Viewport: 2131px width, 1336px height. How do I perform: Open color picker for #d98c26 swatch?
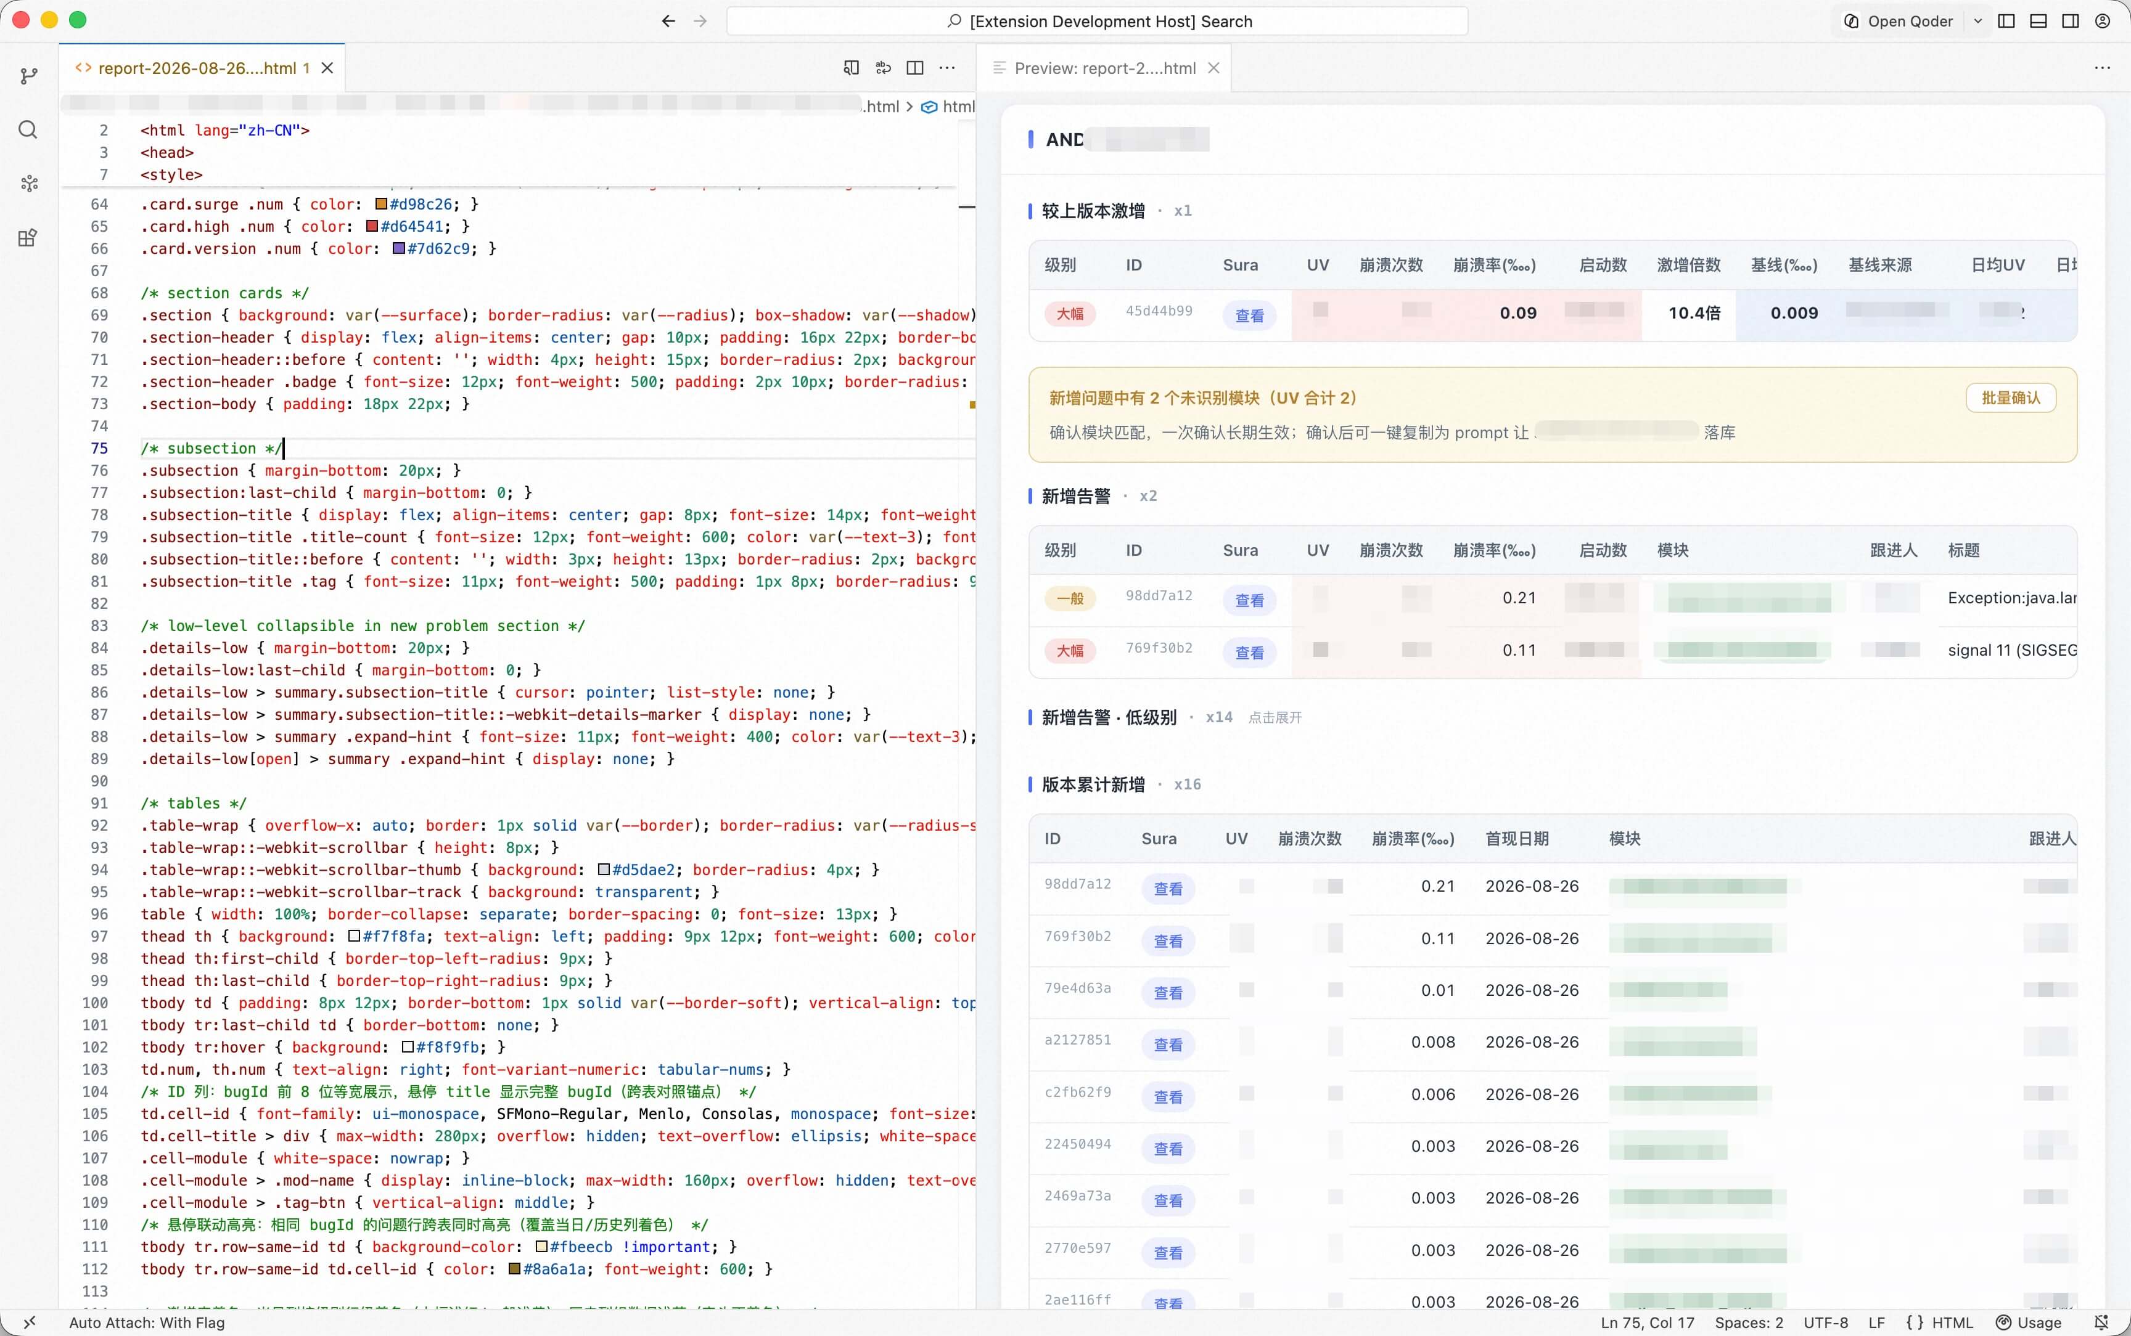pyautogui.click(x=381, y=204)
